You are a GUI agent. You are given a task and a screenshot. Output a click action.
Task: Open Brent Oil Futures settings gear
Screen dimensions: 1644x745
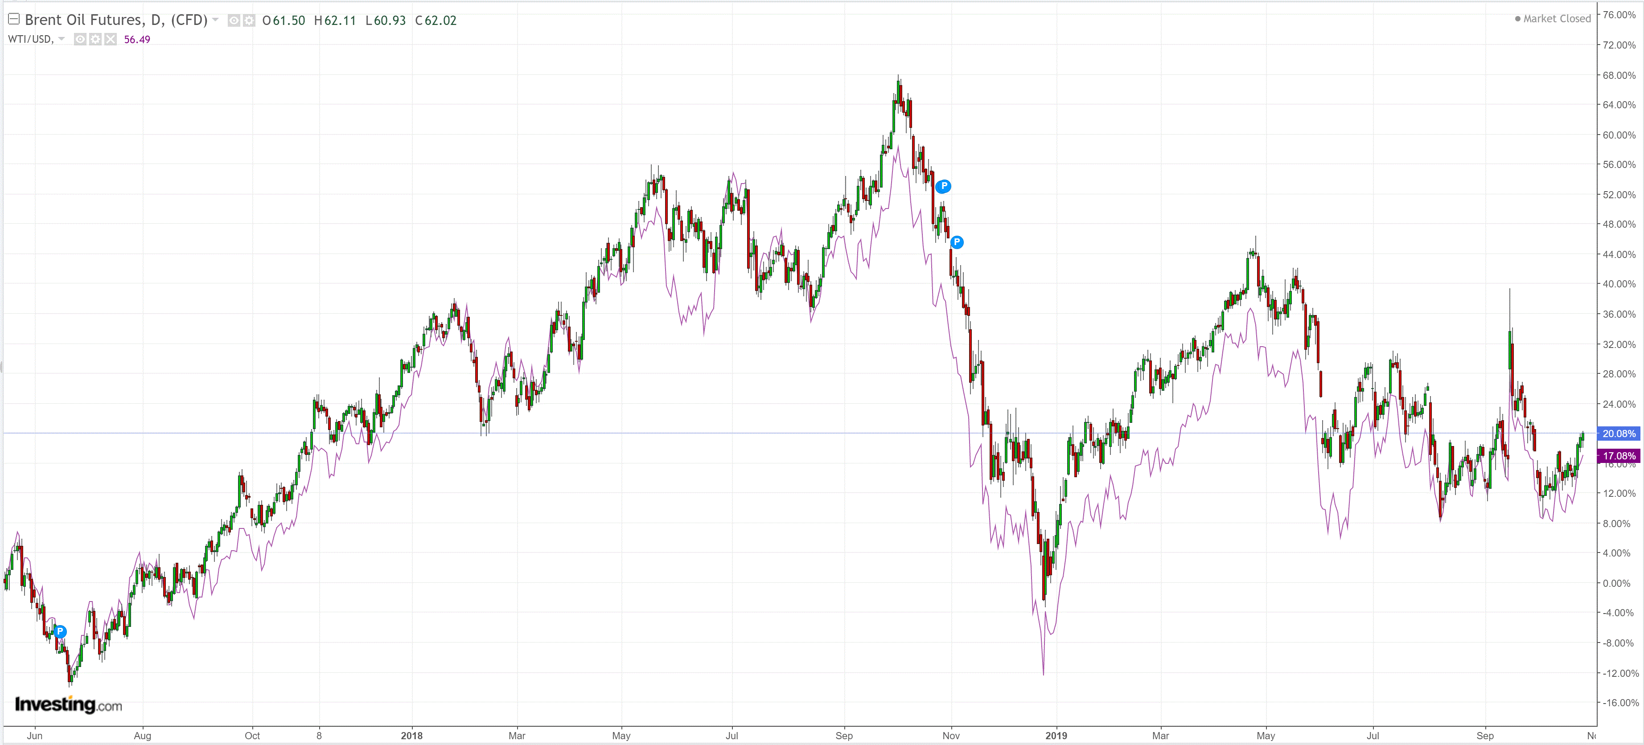point(249,21)
